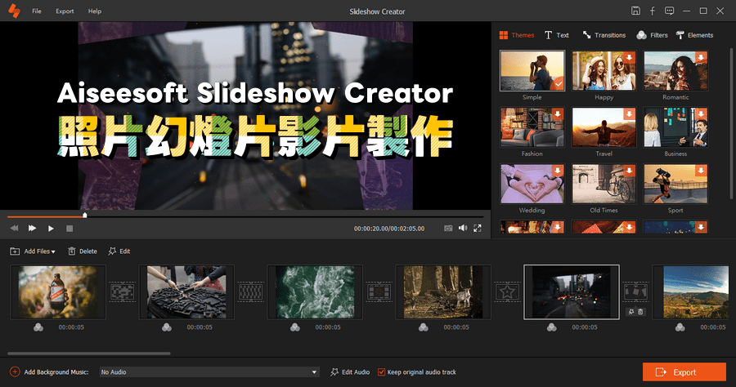
Task: Click Edit in the timeline toolbar
Action: pyautogui.click(x=119, y=251)
